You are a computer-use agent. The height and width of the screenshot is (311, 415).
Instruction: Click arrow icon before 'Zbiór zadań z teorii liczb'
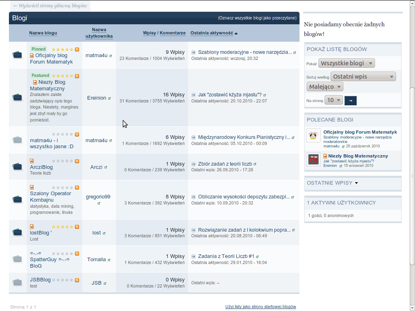pos(193,164)
